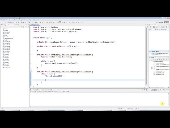Click the Toggle Mark Occurrences toolbar icon
The width and height of the screenshot is (170, 128).
(60, 22)
